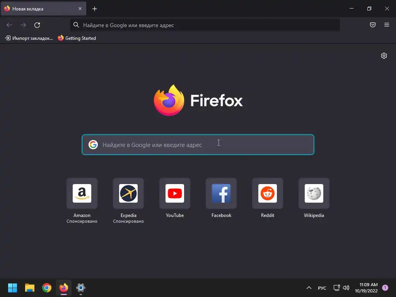Screen dimensions: 396x297
Task: Switch the РУС input language indicator
Action: coord(322,288)
